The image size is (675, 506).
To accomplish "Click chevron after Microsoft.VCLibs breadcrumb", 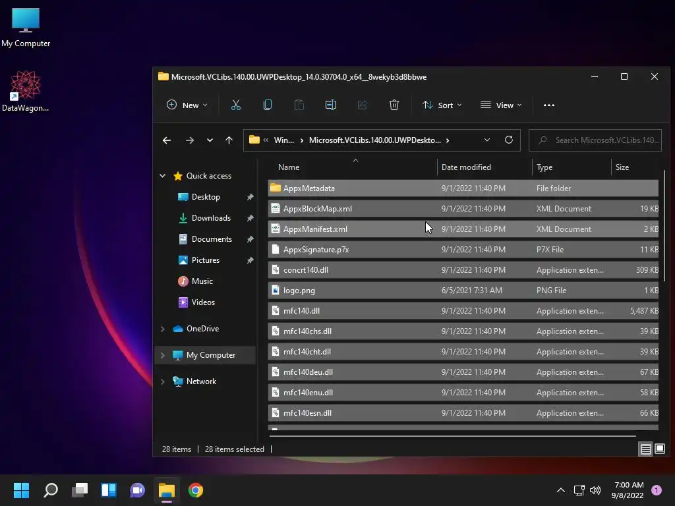I will pyautogui.click(x=448, y=140).
